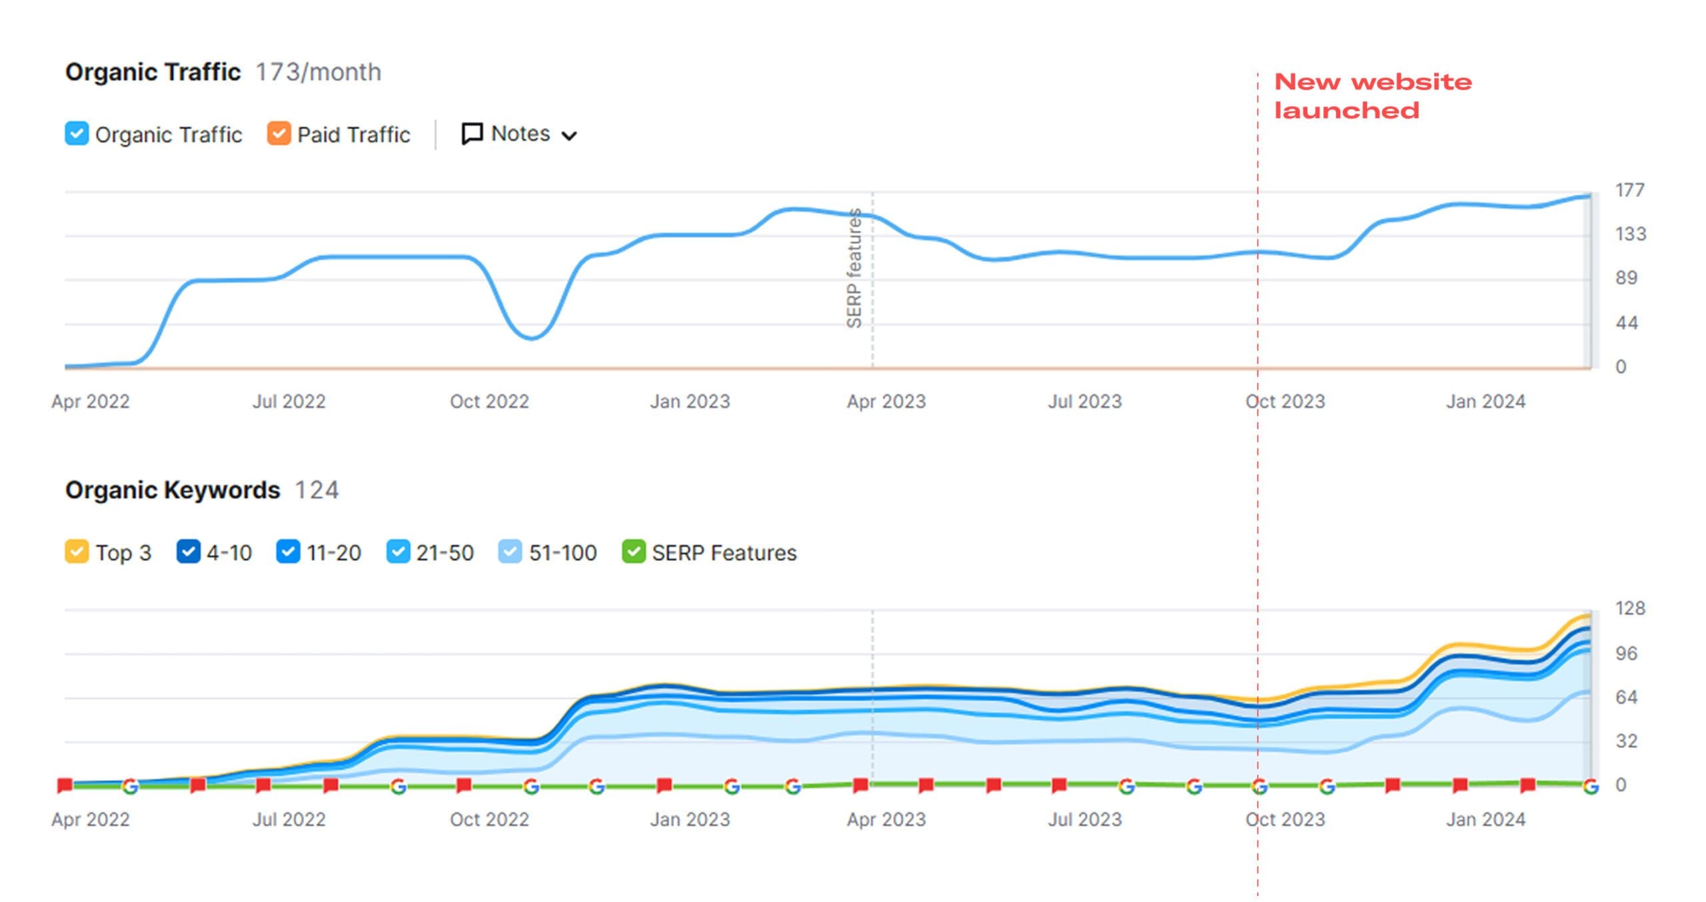Click Apr 2022 under the traffic chart
The width and height of the screenshot is (1706, 902).
coord(91,402)
